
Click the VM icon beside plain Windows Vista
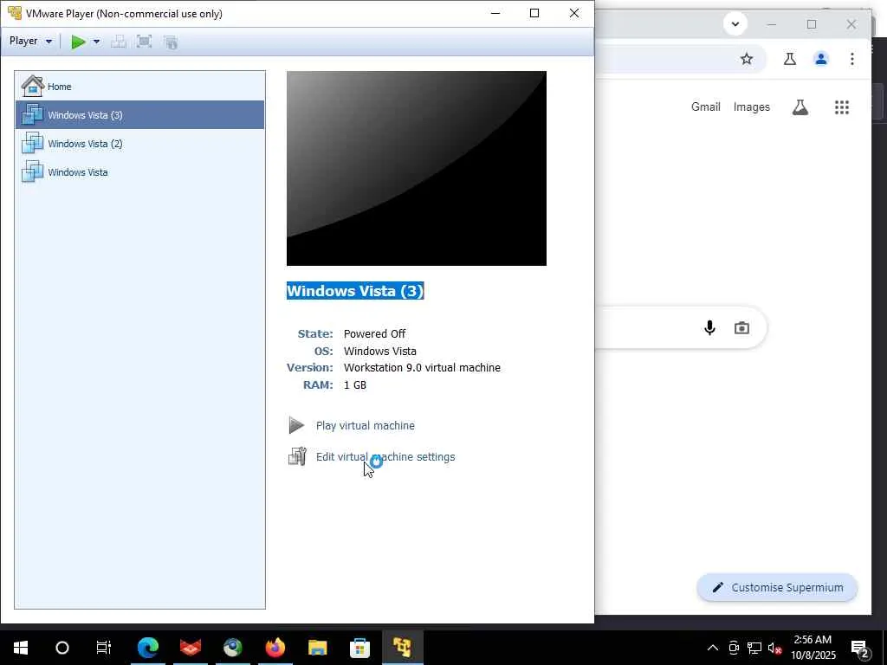coord(32,171)
